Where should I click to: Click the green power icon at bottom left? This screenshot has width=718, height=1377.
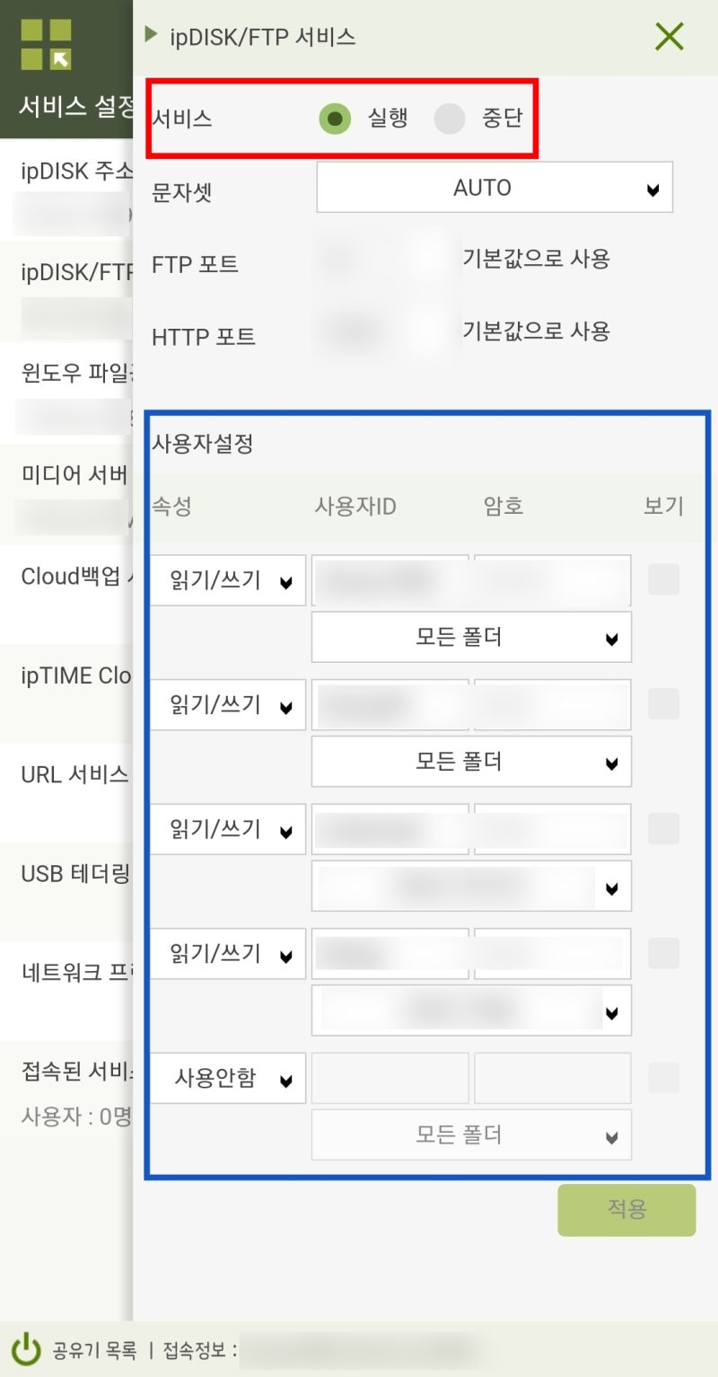(25, 1349)
